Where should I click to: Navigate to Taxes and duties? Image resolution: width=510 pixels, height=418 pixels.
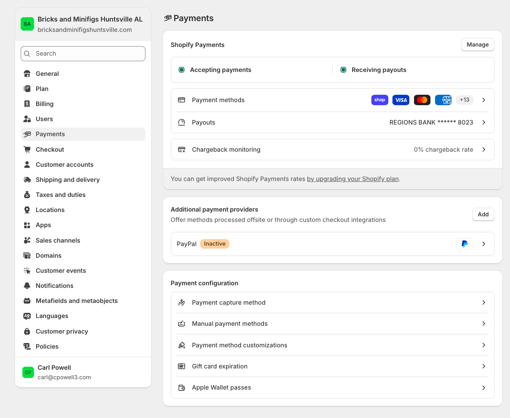83,195
